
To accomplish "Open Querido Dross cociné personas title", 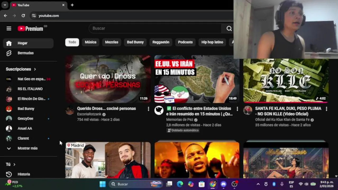I will tap(106, 108).
